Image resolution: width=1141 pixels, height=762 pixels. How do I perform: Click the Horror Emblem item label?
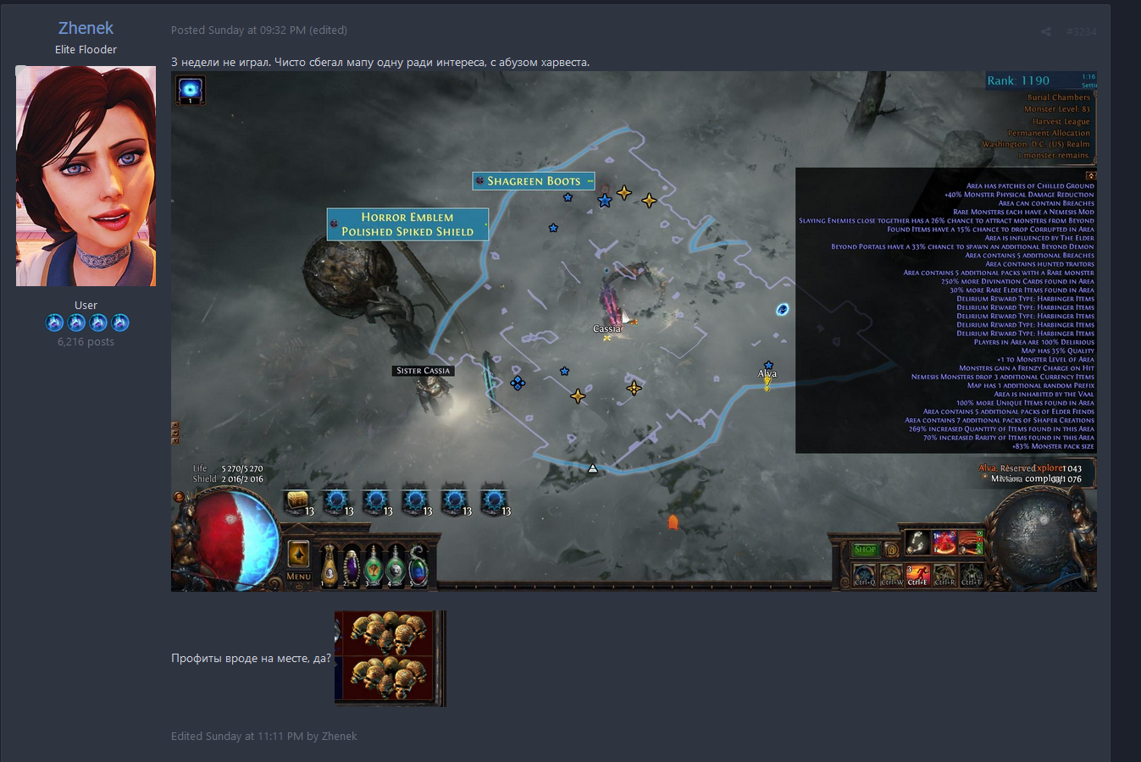(x=407, y=217)
